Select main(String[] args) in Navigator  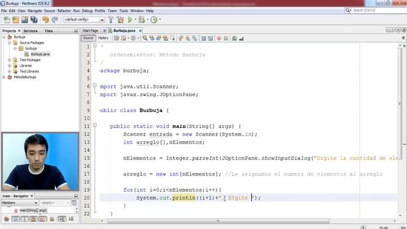tap(33, 211)
